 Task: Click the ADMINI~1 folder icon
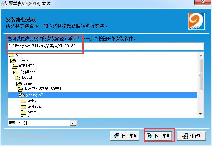(x=15, y=66)
